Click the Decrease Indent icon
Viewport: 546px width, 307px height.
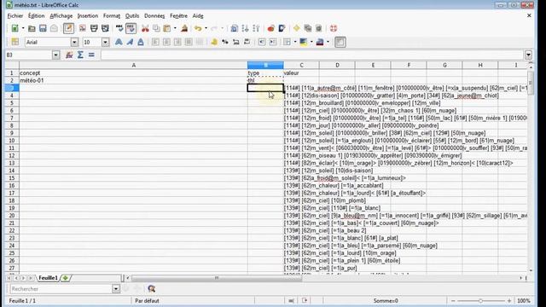coord(262,42)
